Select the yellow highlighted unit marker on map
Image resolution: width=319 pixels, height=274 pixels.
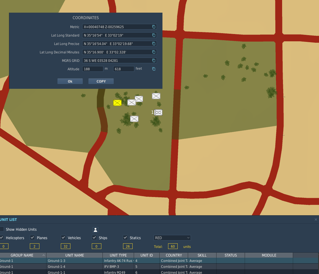[117, 103]
